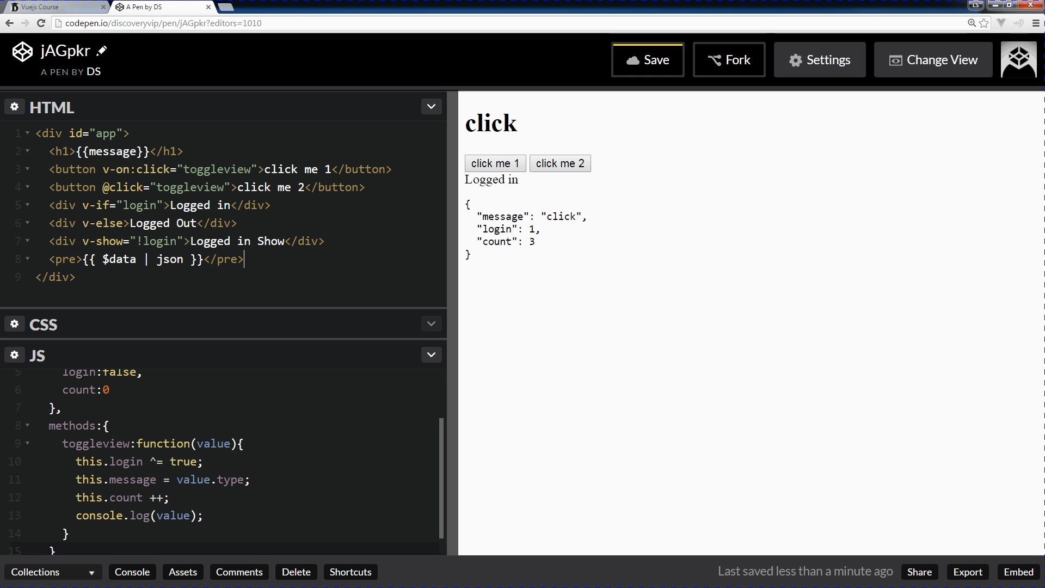Open pen Settings

[x=820, y=60]
